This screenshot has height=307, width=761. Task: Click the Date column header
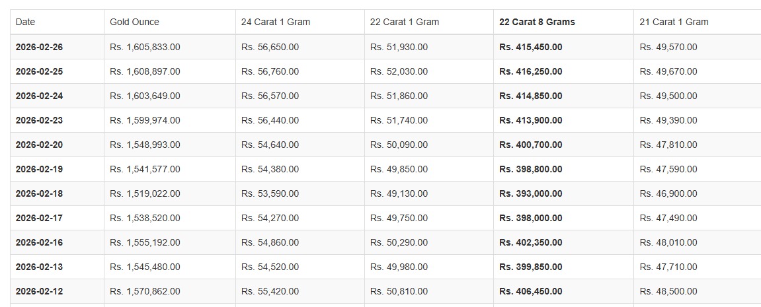pyautogui.click(x=26, y=22)
